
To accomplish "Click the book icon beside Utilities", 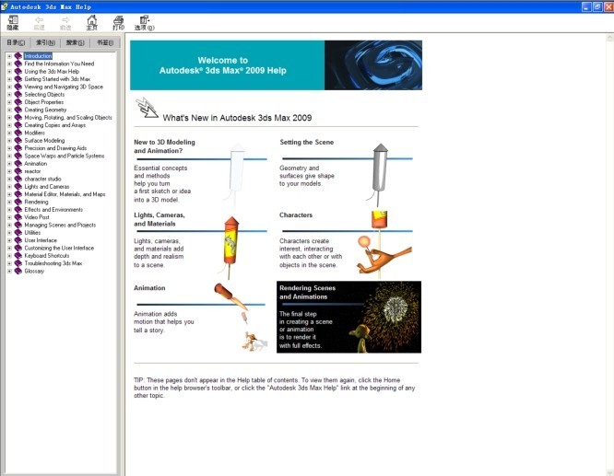I will pos(18,232).
